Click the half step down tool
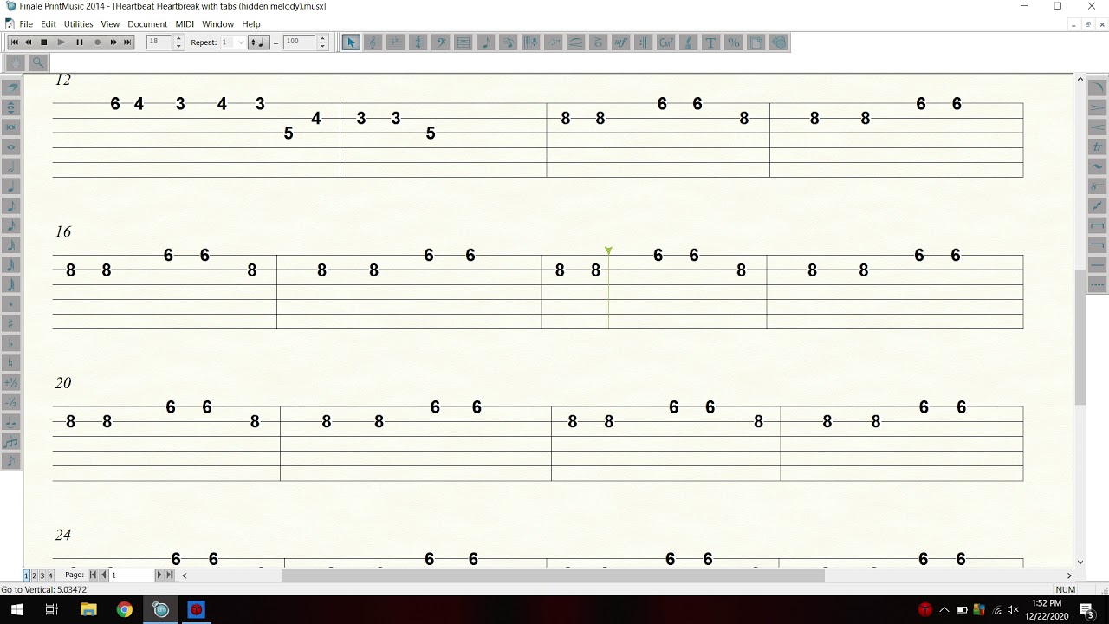The image size is (1109, 624). click(x=11, y=402)
